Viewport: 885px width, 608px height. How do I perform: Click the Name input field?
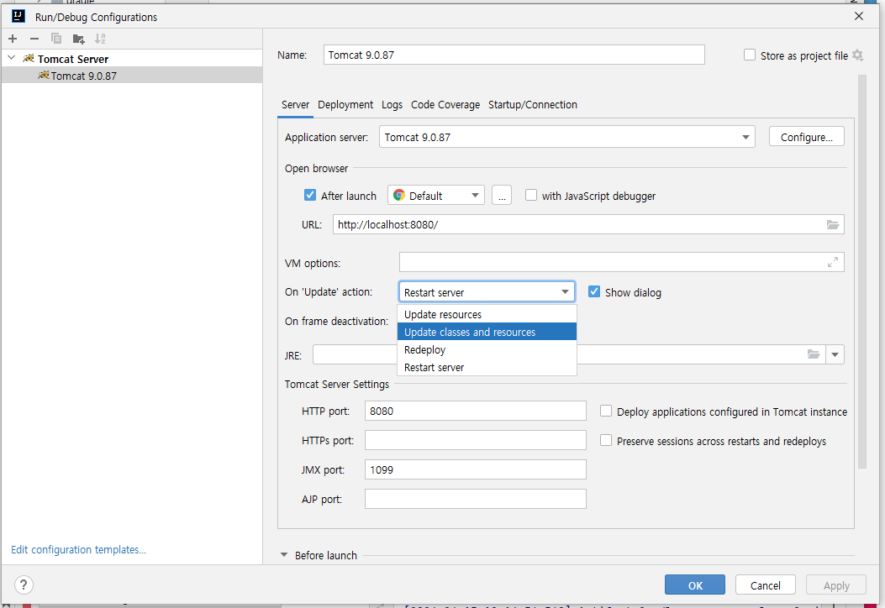(x=514, y=55)
